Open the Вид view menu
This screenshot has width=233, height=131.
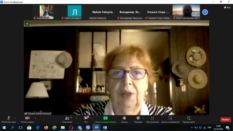click(x=227, y=7)
